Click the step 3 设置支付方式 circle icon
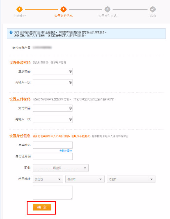Viewport: 170px width, 219px height. click(x=107, y=9)
